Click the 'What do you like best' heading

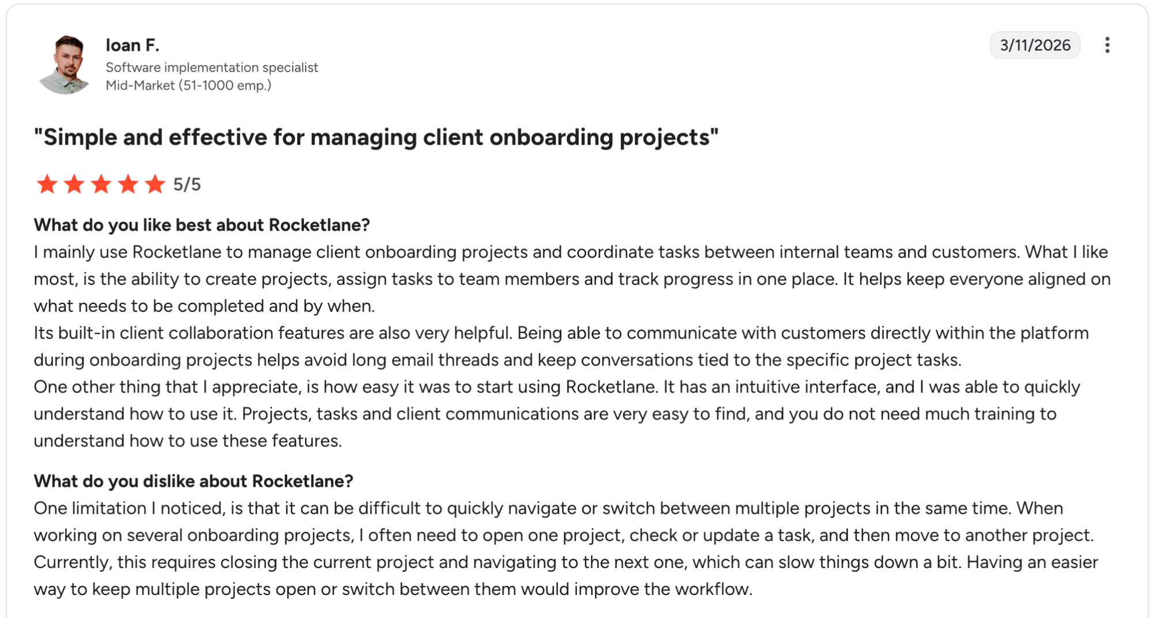pos(202,225)
